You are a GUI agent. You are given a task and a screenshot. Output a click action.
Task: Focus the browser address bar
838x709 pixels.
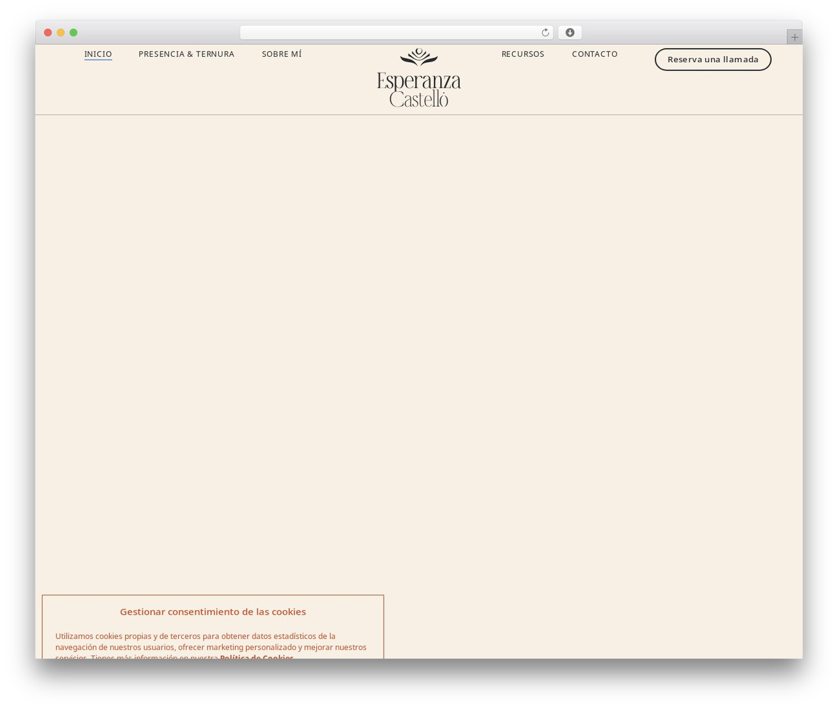(396, 33)
